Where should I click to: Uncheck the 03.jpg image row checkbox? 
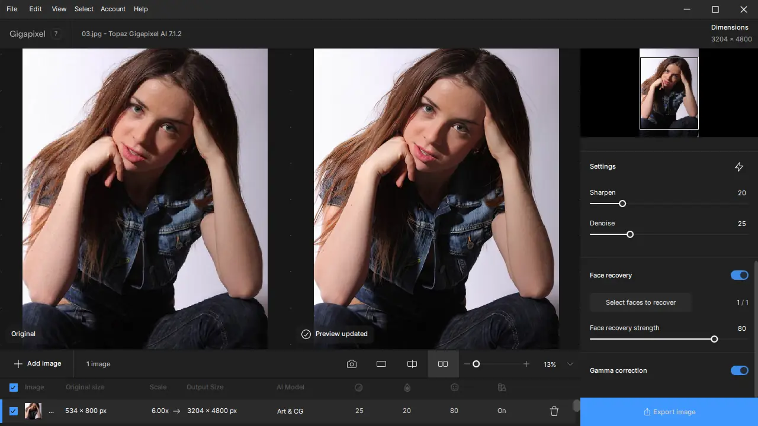click(x=14, y=411)
